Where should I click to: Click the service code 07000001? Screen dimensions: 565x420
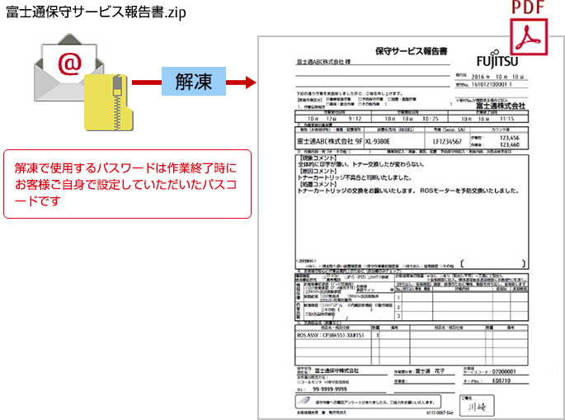point(504,371)
